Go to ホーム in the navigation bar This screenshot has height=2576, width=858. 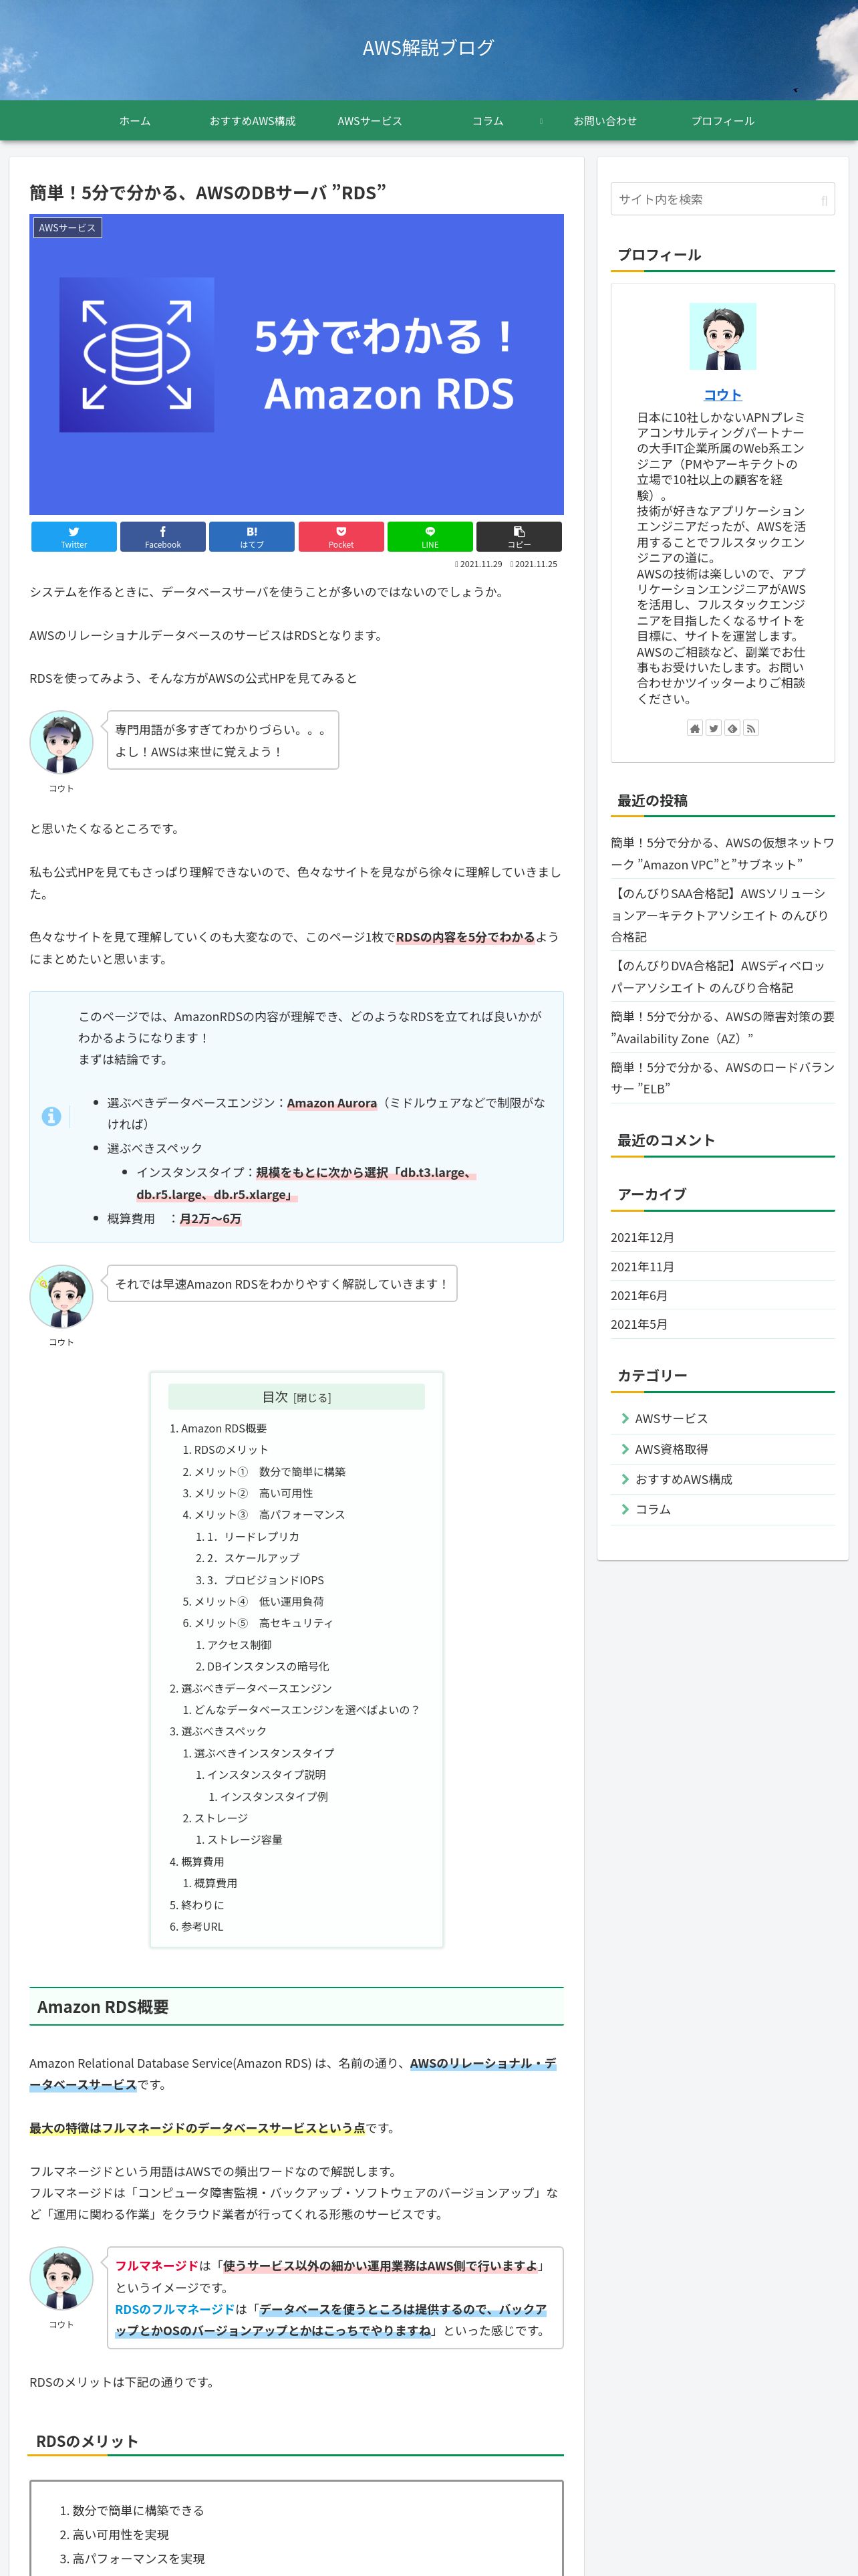click(135, 121)
